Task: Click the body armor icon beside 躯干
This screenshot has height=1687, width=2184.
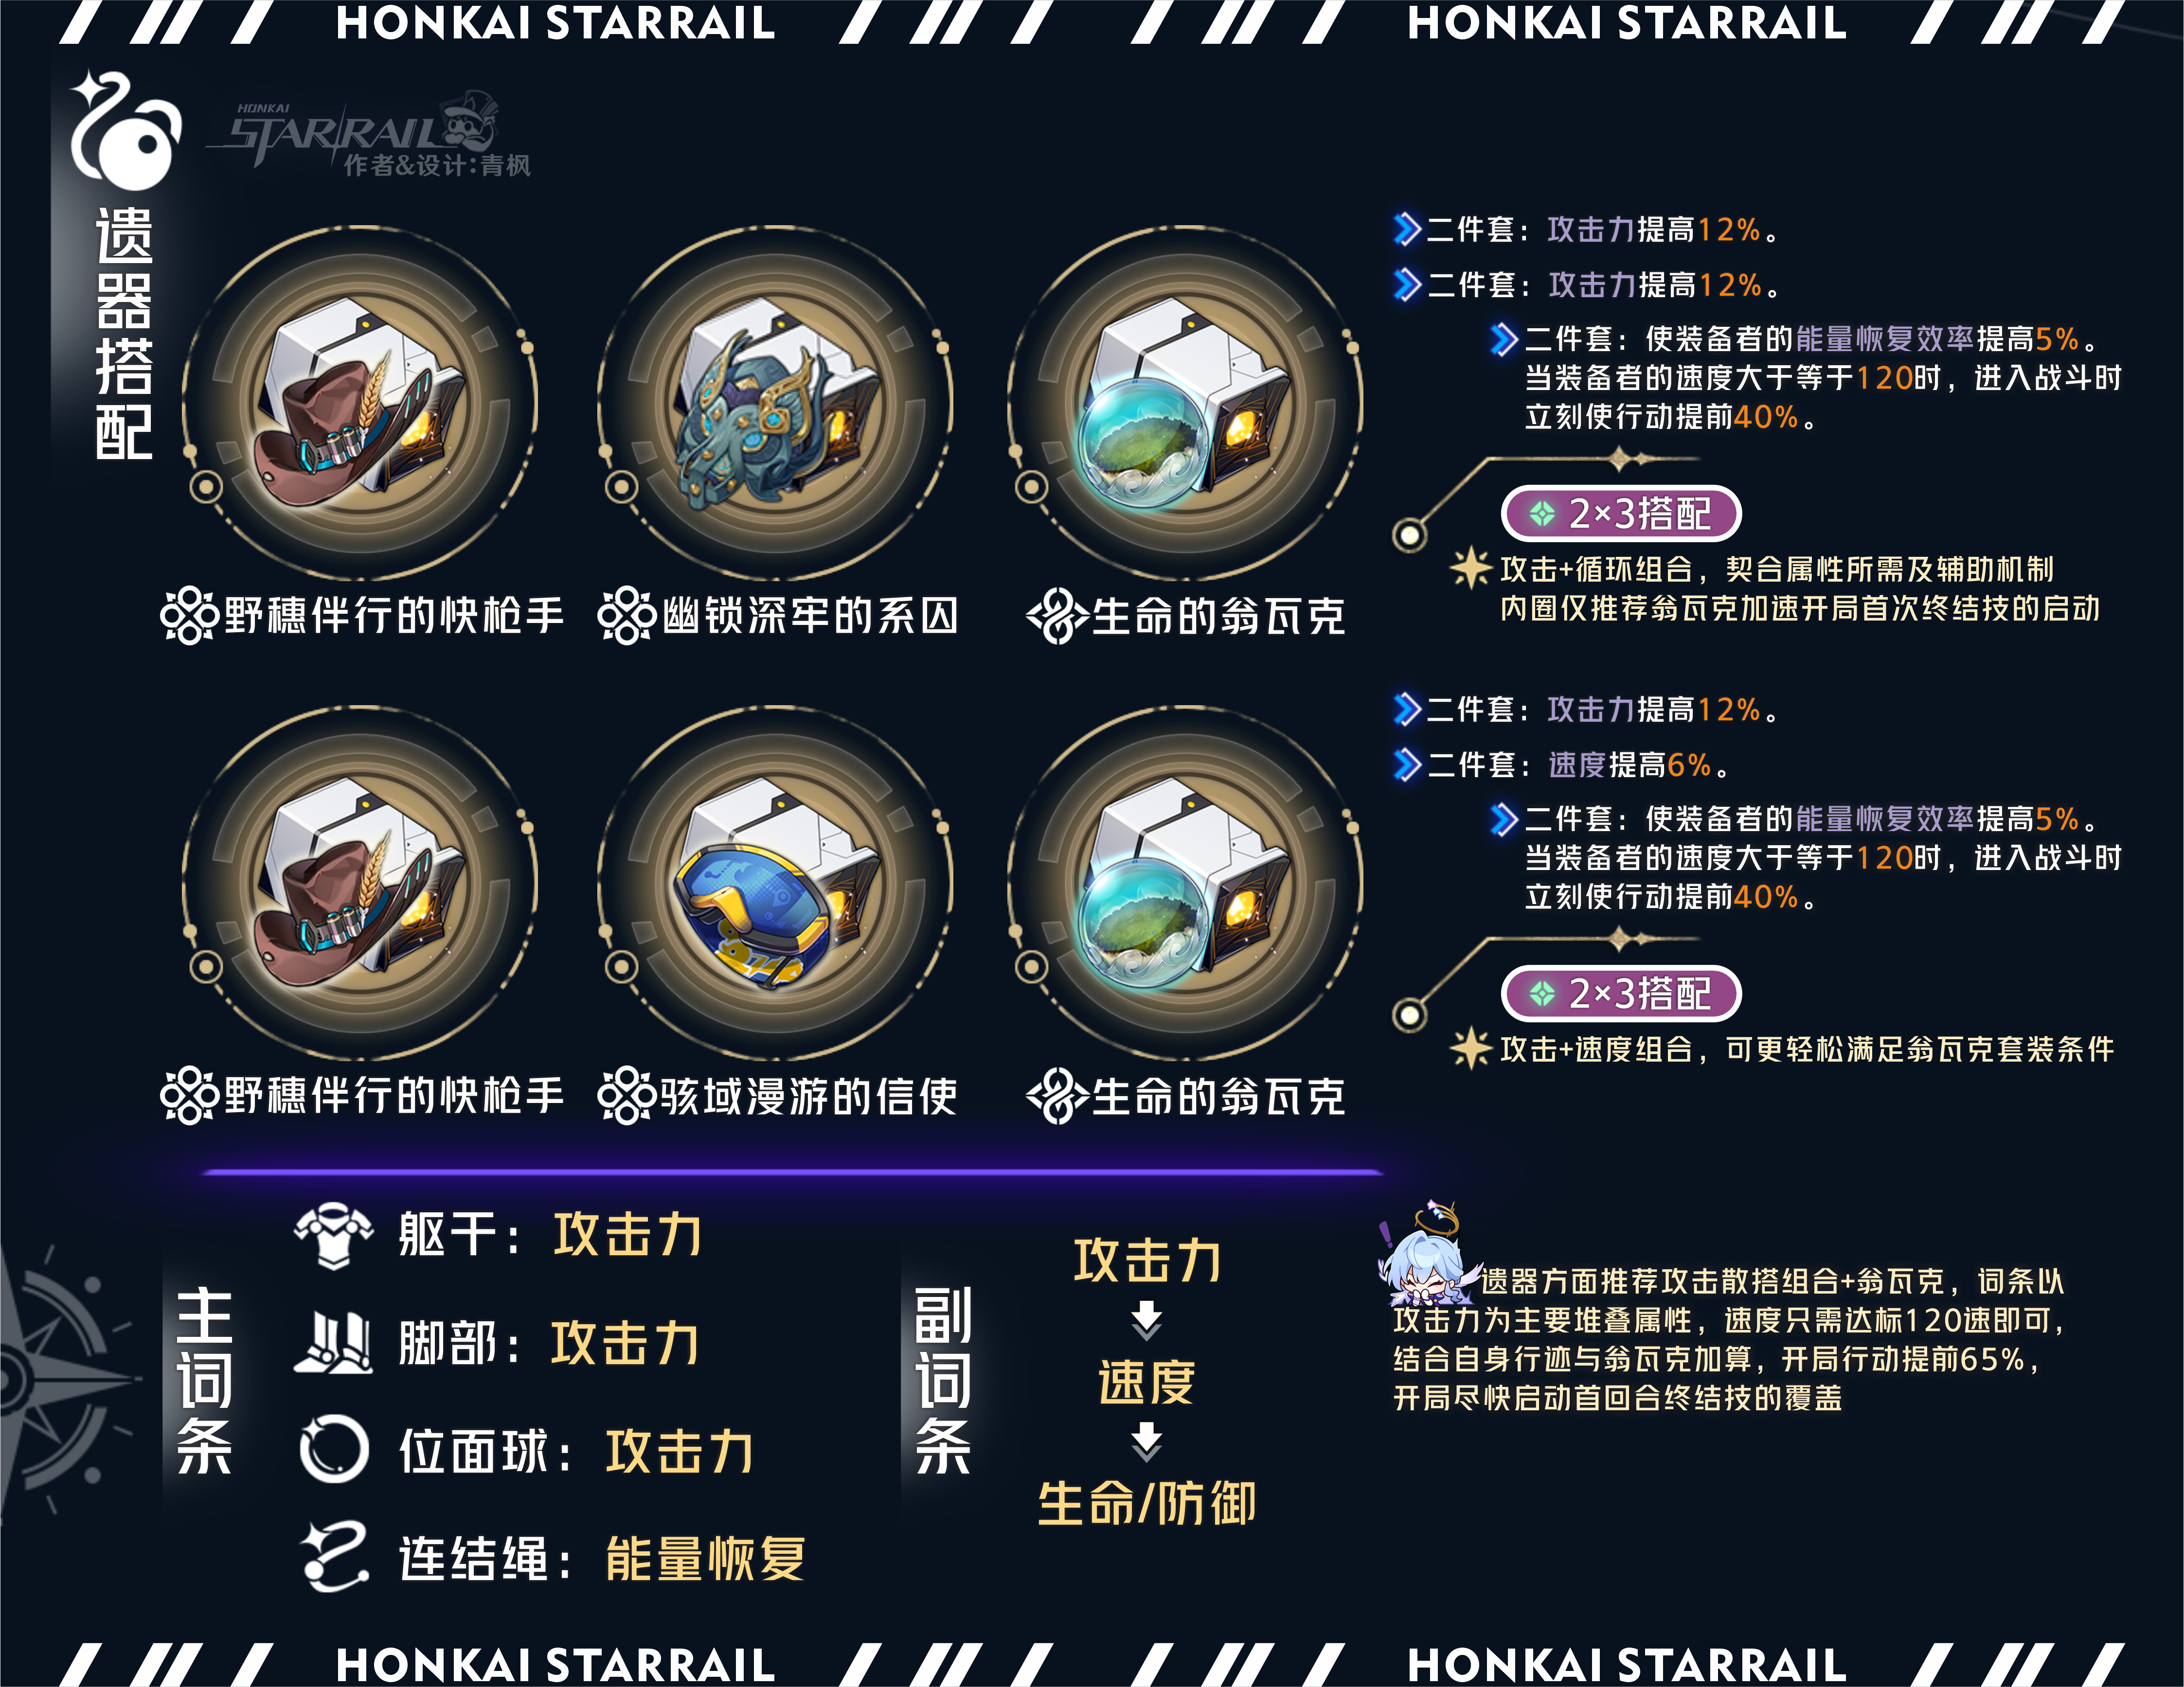Action: click(x=334, y=1236)
